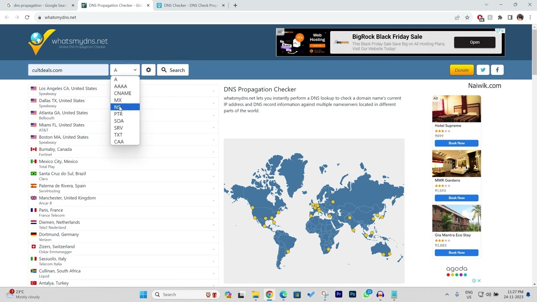537x302 pixels.
Task: Open the weather widget showing 23°C
Action: coord(23,294)
